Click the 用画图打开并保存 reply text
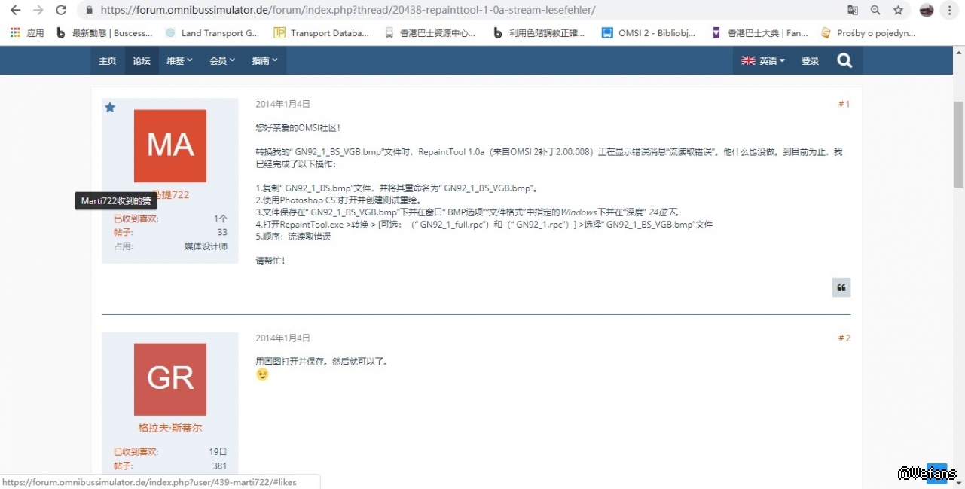The width and height of the screenshot is (965, 489). coord(322,361)
